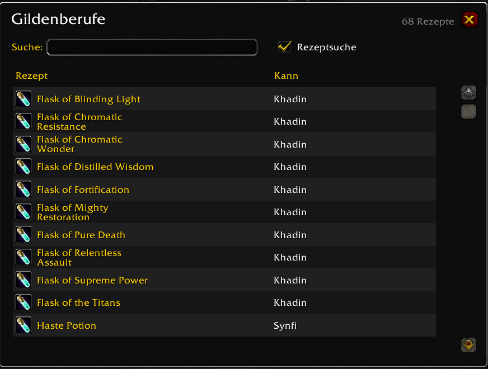Viewport: 488px width, 369px height.
Task: Select the Flask of the Titans icon
Action: [x=24, y=302]
